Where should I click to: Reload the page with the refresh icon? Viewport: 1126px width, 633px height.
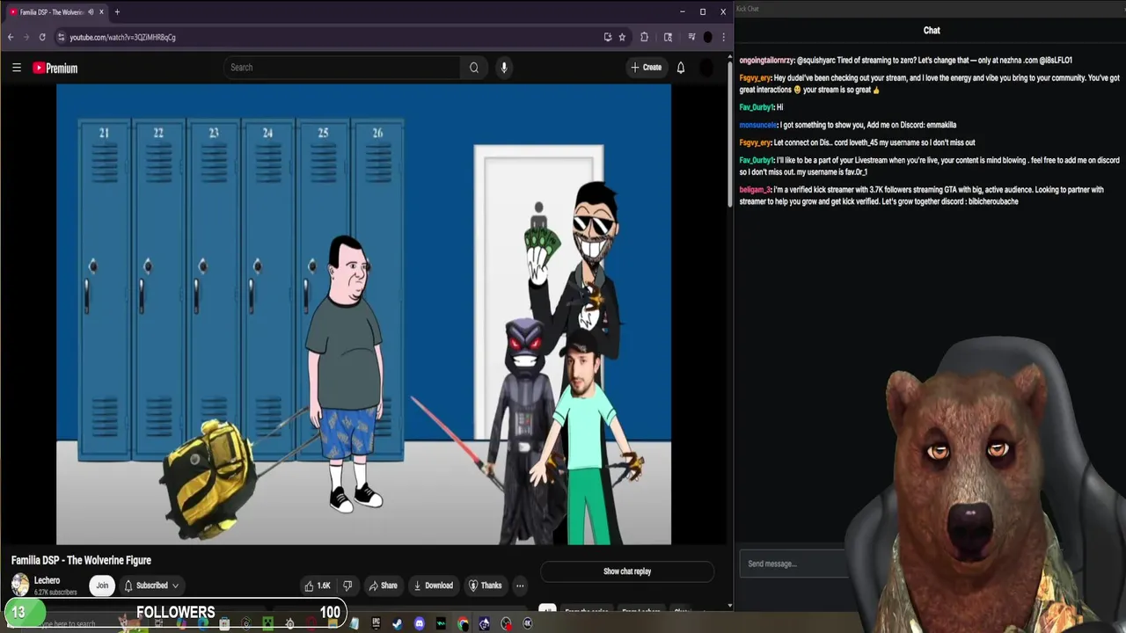coord(42,37)
